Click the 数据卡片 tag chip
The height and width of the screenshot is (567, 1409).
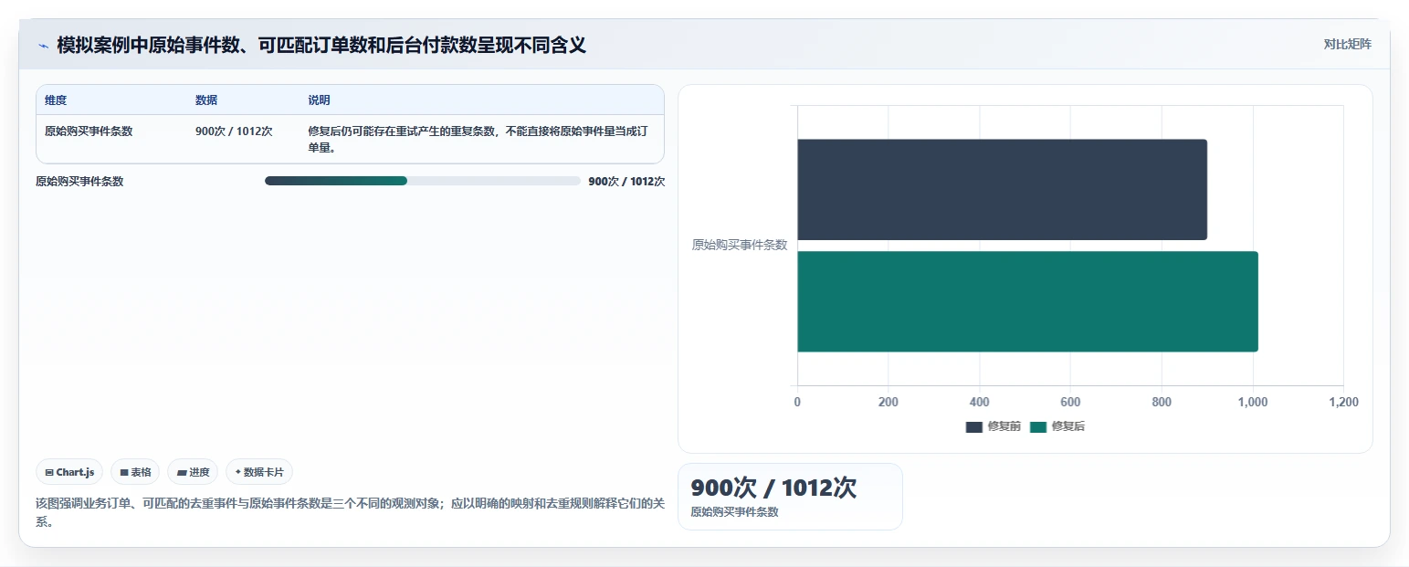(259, 472)
